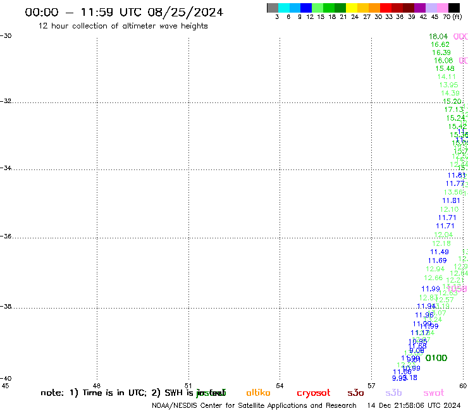Click the latitude axis label -32
The width and height of the screenshot is (468, 411).
coord(6,101)
